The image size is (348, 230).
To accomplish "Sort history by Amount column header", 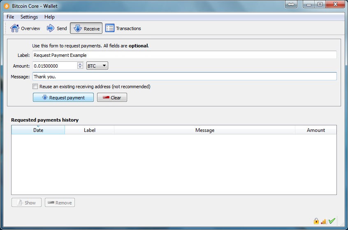I will [x=316, y=130].
